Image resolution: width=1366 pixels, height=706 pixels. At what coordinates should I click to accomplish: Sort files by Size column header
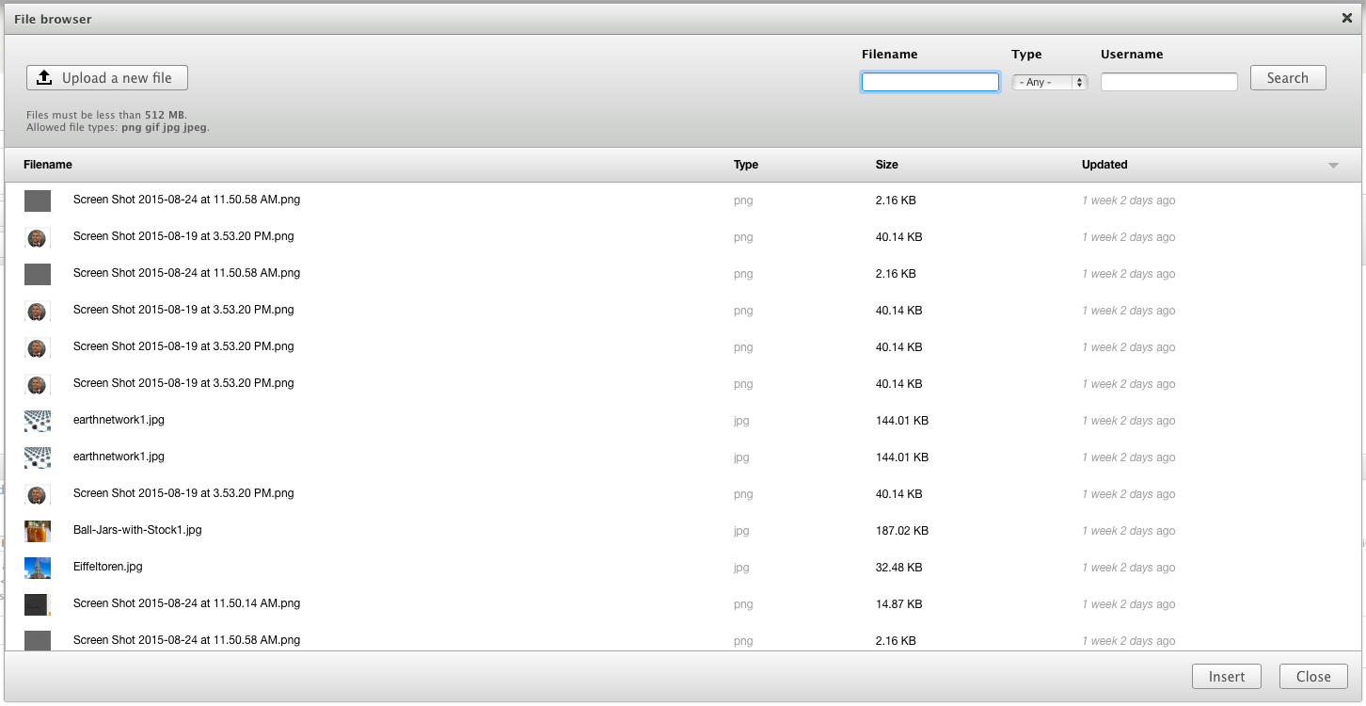click(x=886, y=165)
